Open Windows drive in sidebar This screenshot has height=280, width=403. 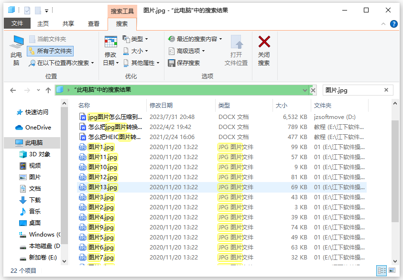[40, 234]
